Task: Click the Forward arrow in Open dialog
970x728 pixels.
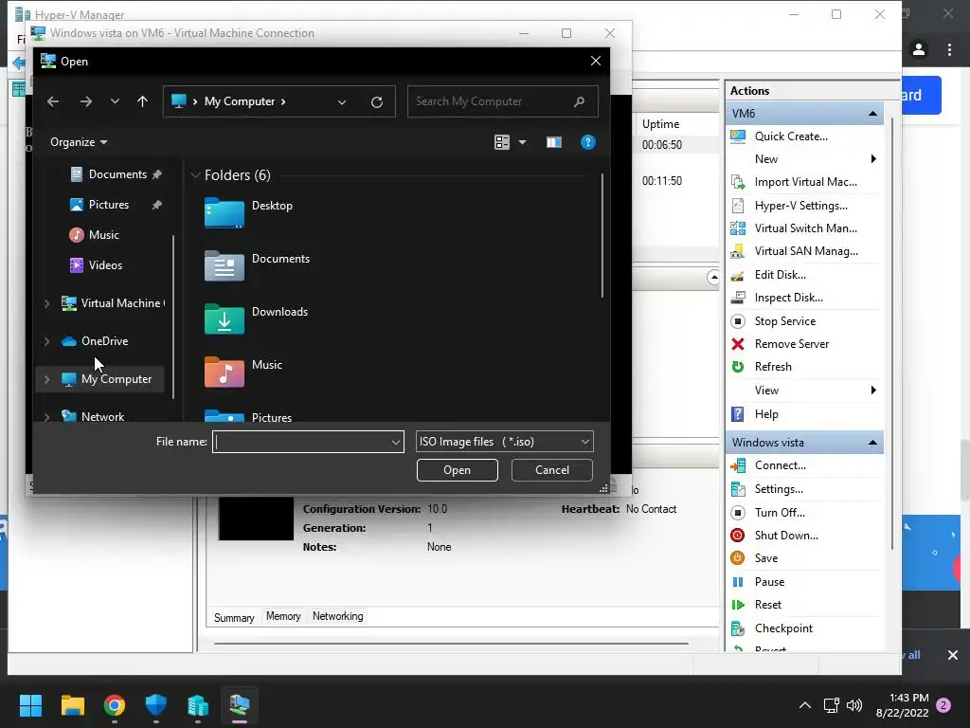Action: 86,101
